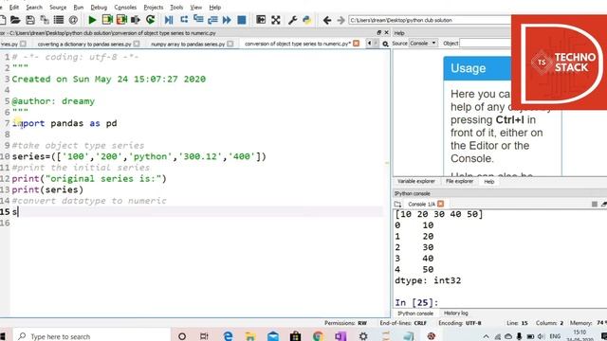Open the PYTHONPATH manager Python icon
The image size is (607, 341).
tap(307, 20)
